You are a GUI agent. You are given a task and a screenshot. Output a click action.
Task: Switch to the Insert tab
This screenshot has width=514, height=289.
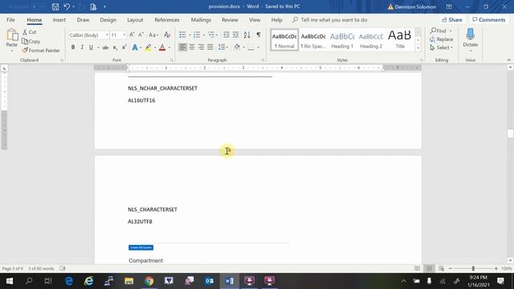(59, 20)
